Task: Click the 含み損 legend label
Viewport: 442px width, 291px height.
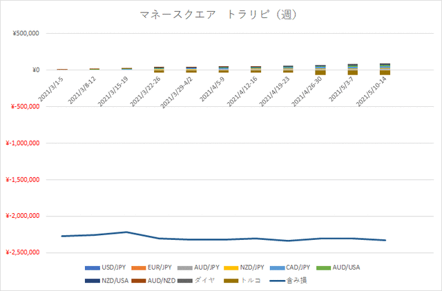Action: (296, 280)
